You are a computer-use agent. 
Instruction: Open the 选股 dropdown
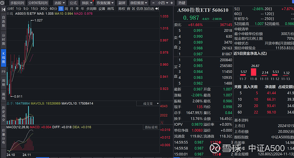(60, 3)
